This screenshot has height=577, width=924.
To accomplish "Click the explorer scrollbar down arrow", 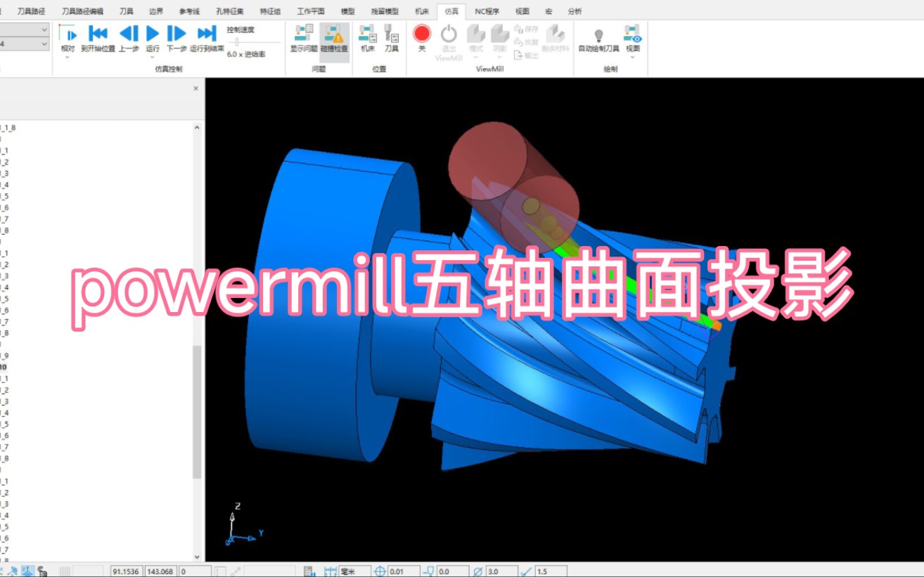I will click(x=197, y=557).
